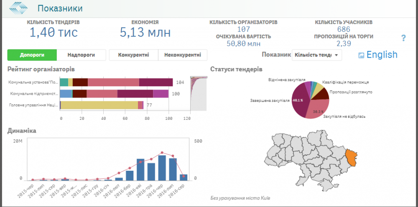The height and width of the screenshot is (207, 418).
Task: Click the Показники page title
Action: point(60,8)
